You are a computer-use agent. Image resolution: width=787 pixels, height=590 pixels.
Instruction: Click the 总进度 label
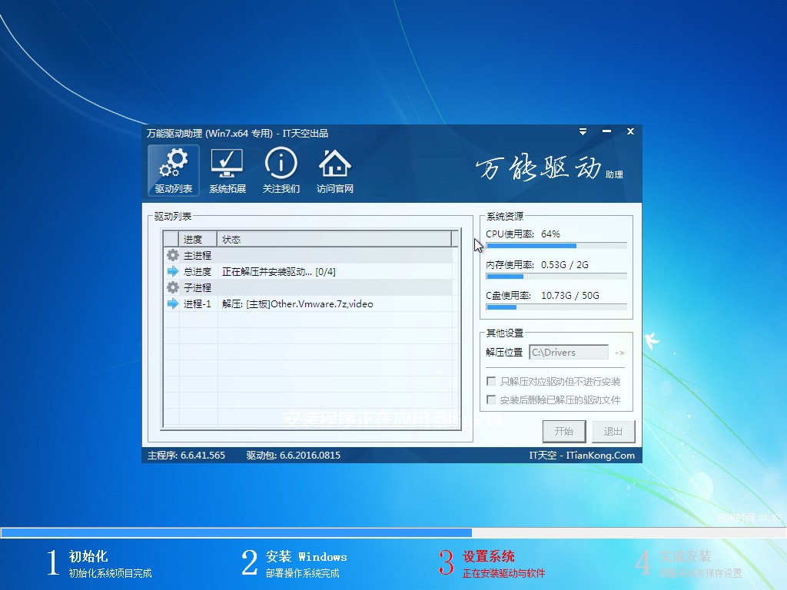pyautogui.click(x=198, y=272)
